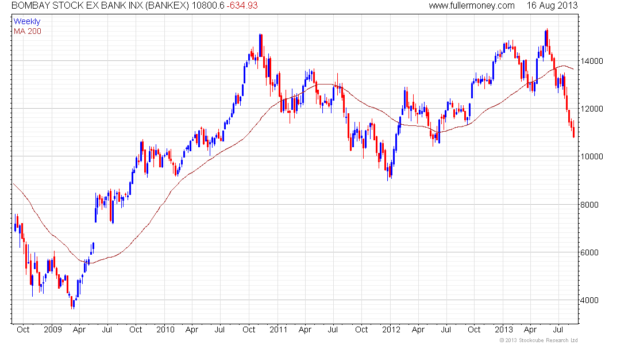Click the red change value -634.93
The image size is (632, 345).
click(242, 6)
